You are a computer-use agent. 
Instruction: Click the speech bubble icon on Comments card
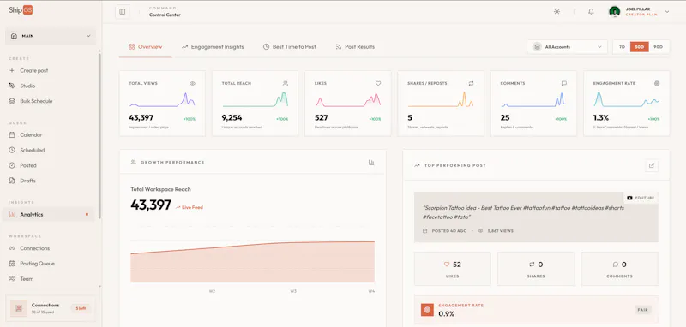[564, 83]
